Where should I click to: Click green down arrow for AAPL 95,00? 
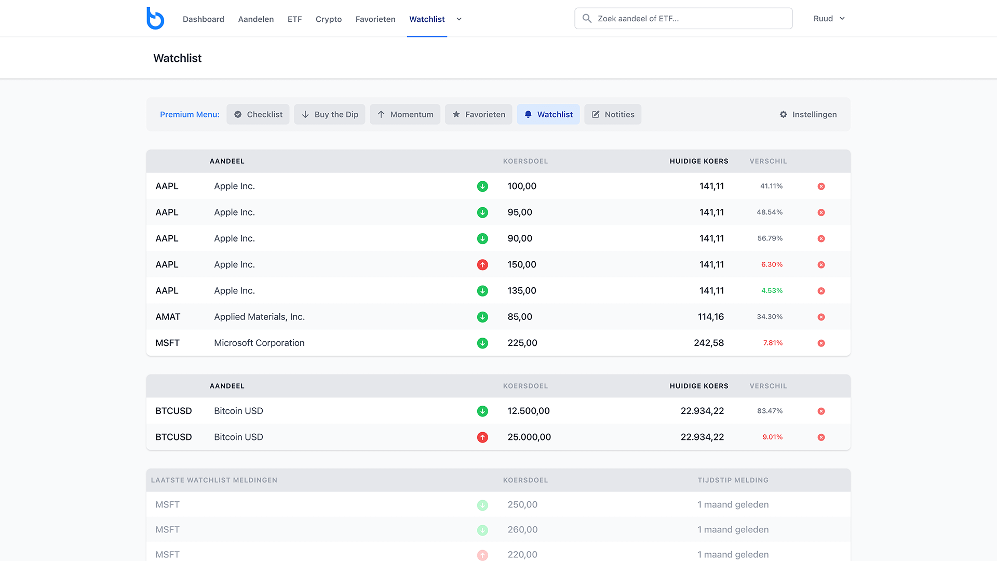(482, 212)
